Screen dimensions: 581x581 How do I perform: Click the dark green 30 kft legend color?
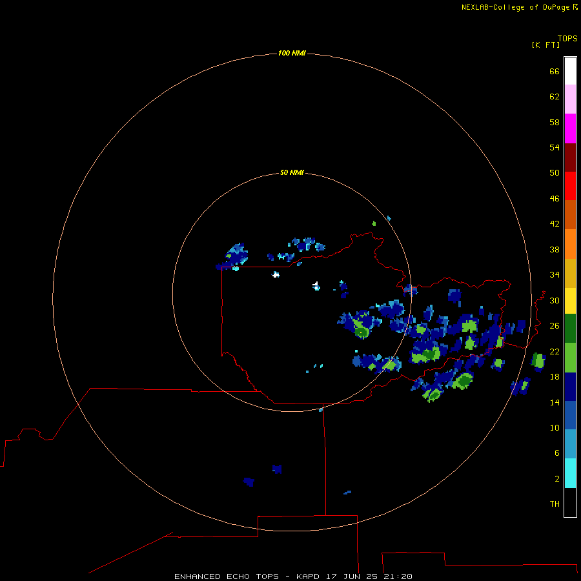570,329
